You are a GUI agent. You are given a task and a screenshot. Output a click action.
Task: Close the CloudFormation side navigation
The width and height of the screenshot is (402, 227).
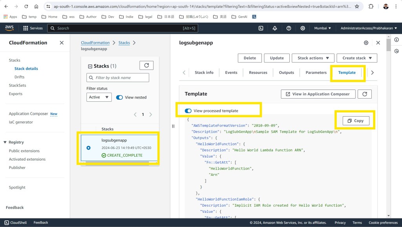click(x=62, y=43)
